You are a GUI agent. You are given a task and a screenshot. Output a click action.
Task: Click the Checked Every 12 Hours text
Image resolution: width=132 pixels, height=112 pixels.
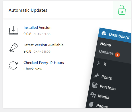click(x=44, y=63)
